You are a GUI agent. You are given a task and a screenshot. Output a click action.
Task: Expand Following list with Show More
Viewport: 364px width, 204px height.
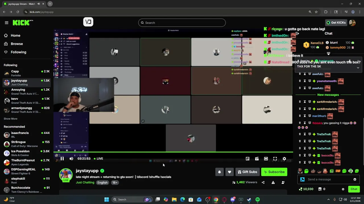pos(11,119)
